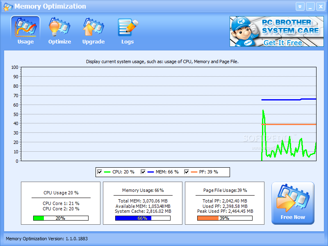
Task: Click the 'Used PF: 2,398.58 MB' line
Action: (x=225, y=206)
